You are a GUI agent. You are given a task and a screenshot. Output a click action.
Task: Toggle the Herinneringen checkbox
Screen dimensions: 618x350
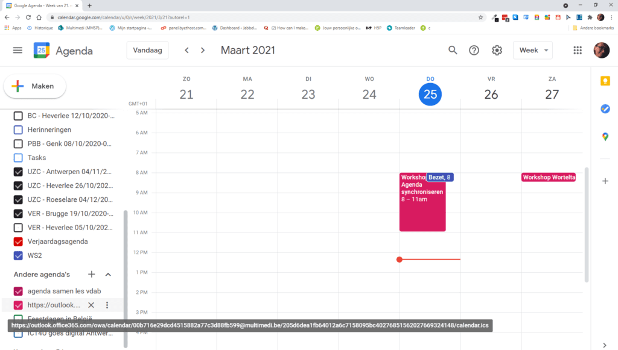18,130
